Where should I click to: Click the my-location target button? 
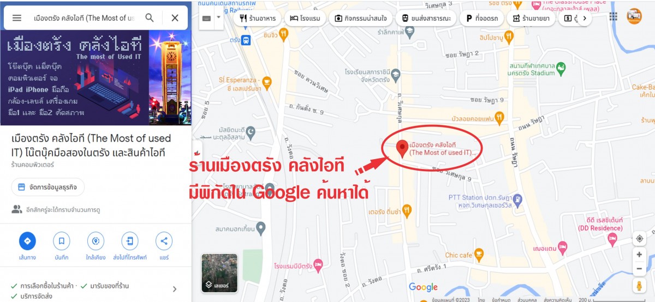[639, 239]
